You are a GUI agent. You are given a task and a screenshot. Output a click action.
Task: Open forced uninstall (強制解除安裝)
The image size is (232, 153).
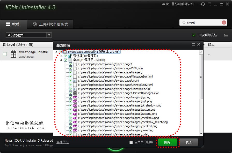(x=183, y=4)
